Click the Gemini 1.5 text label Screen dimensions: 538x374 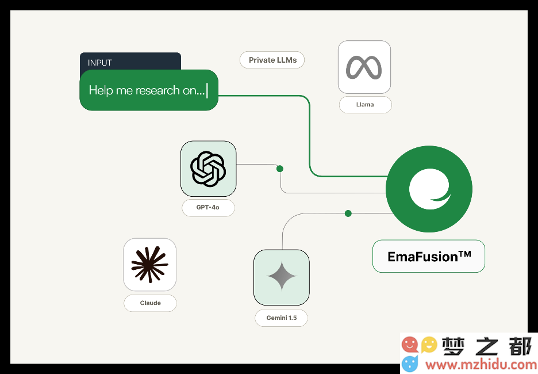[x=281, y=318]
